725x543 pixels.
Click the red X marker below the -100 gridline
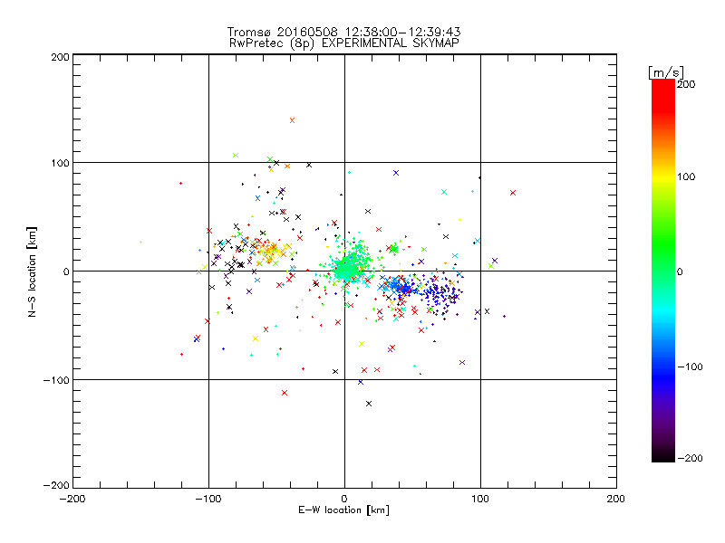(285, 393)
